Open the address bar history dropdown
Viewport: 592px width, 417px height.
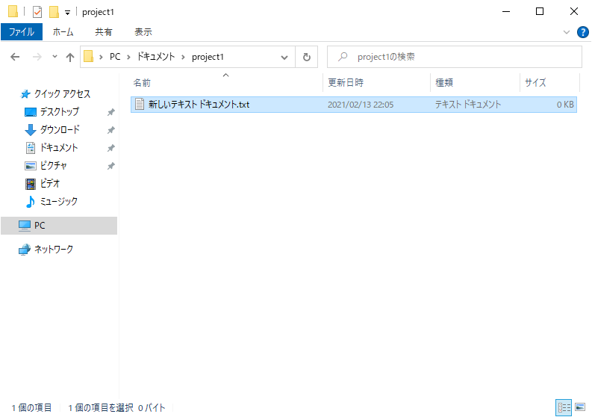click(284, 57)
